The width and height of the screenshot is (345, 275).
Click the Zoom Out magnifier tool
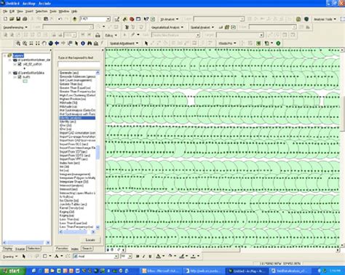pos(25,44)
